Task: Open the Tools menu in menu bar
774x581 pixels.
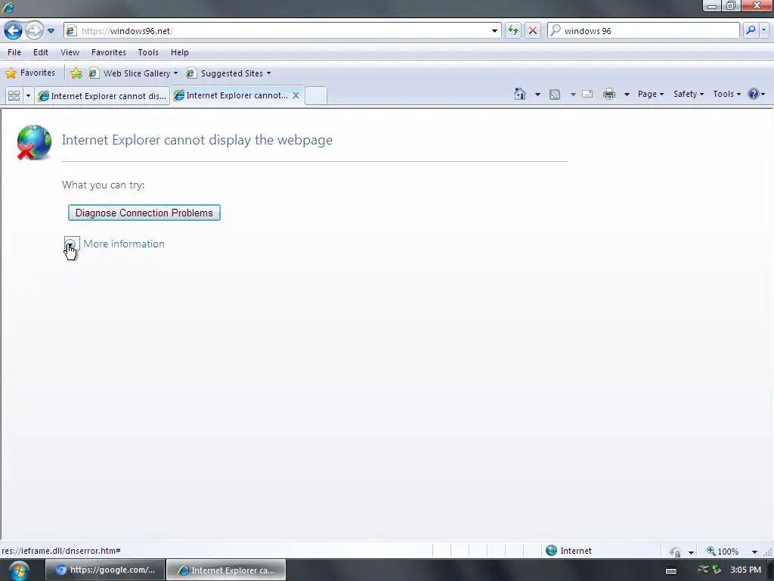Action: pos(148,52)
